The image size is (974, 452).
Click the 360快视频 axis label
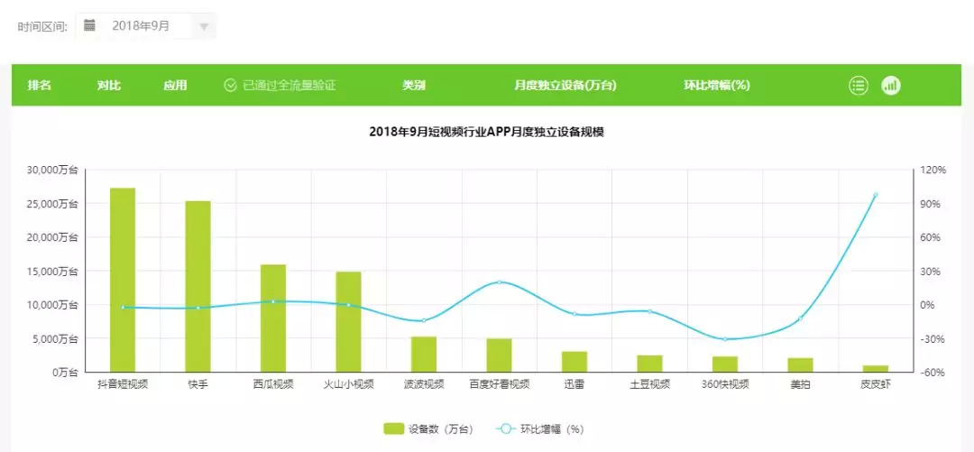725,384
